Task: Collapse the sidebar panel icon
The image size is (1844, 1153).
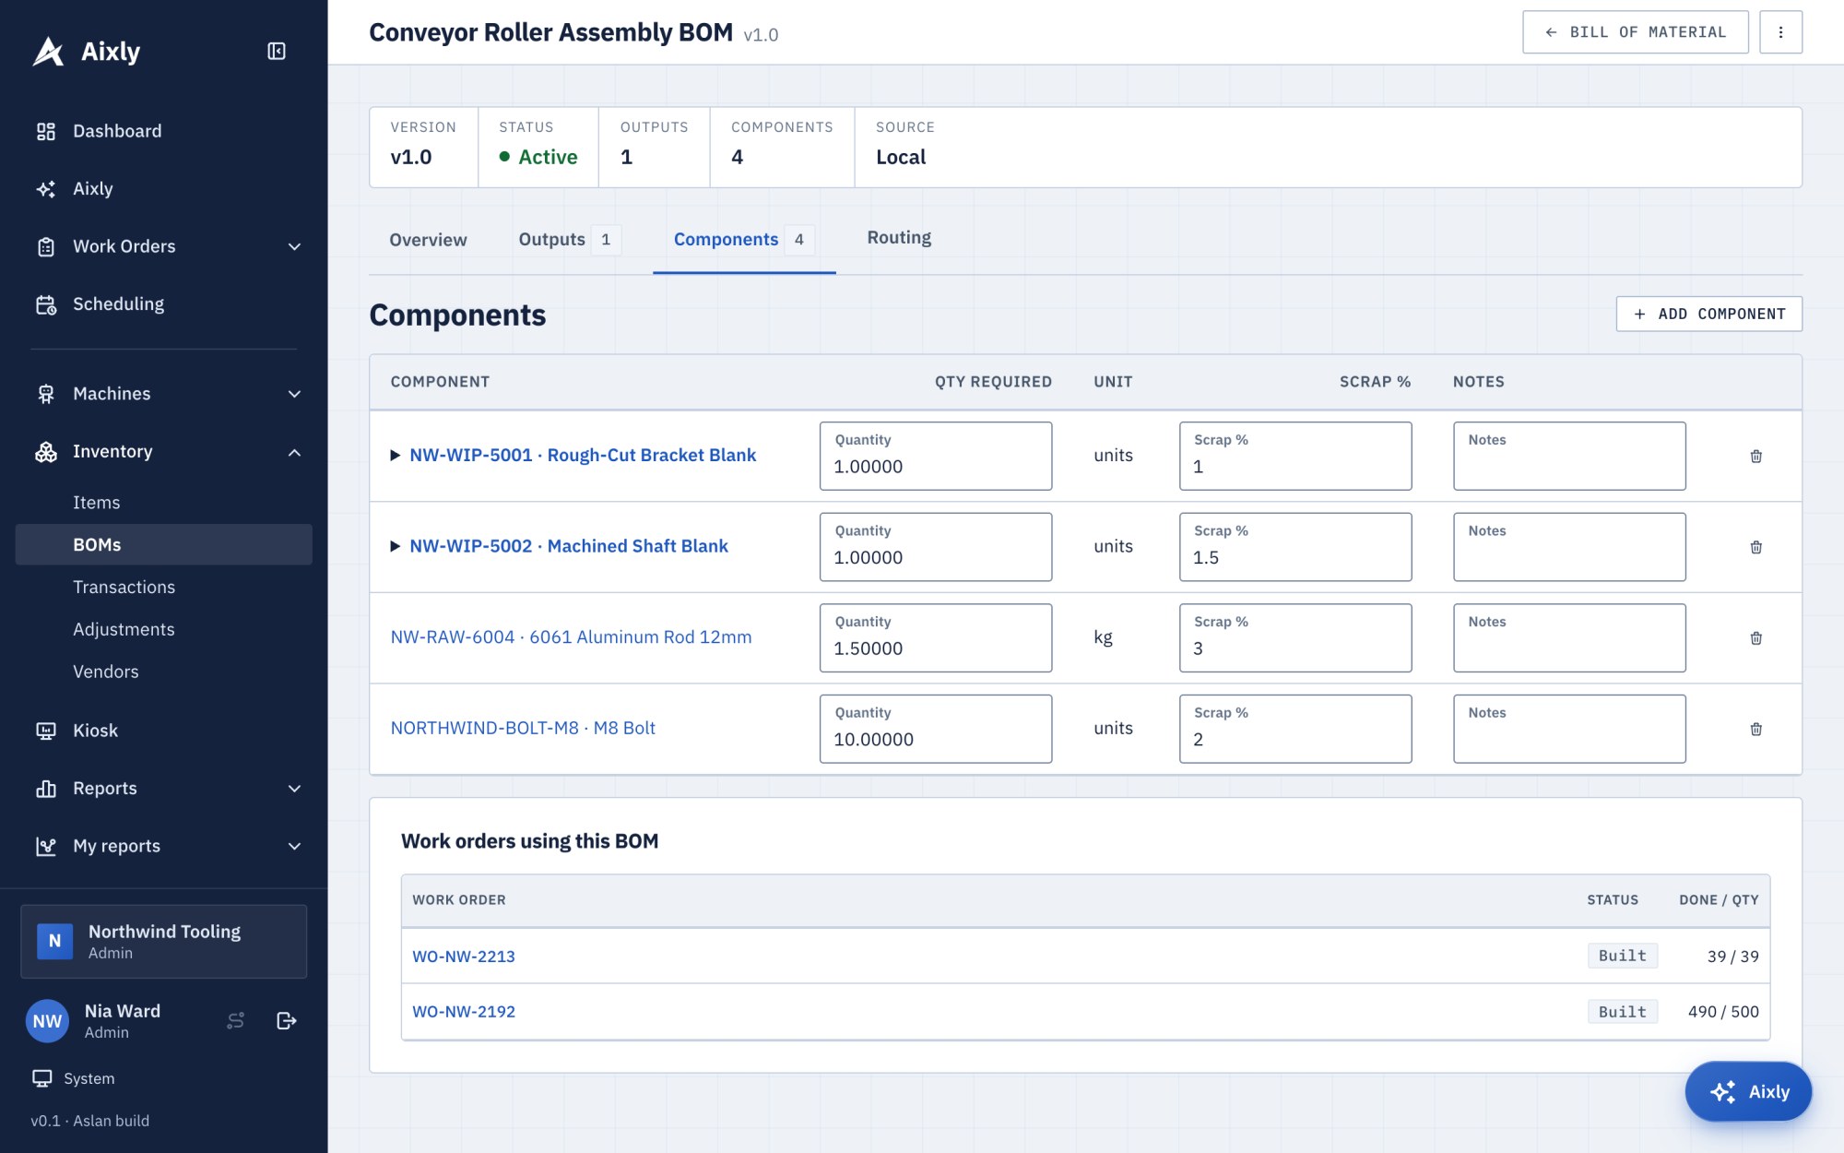Action: click(277, 51)
